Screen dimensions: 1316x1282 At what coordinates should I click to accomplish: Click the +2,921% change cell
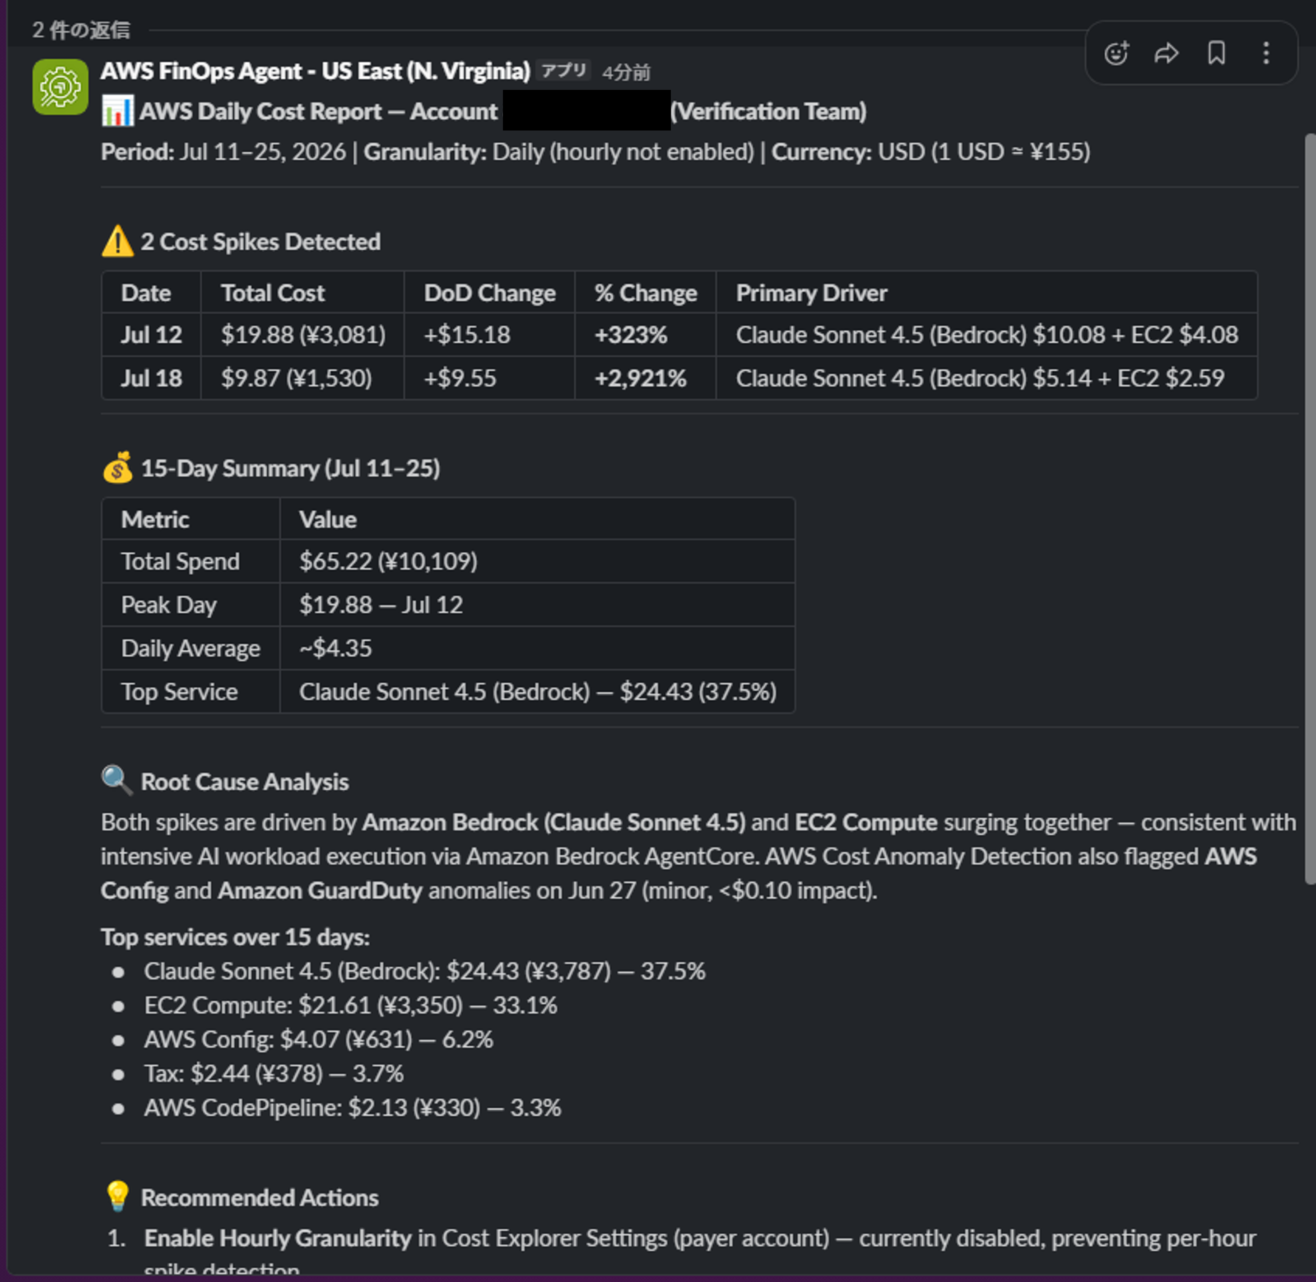(x=640, y=378)
